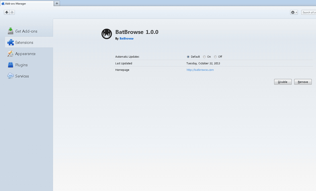Switch to the Add-ons Manager tab
316x191 pixels.
point(26,3)
